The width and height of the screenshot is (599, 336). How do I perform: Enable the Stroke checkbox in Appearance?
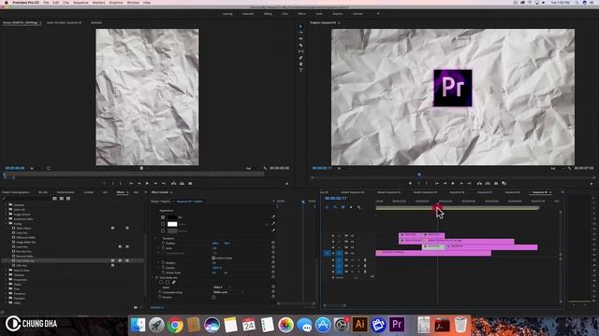[163, 224]
